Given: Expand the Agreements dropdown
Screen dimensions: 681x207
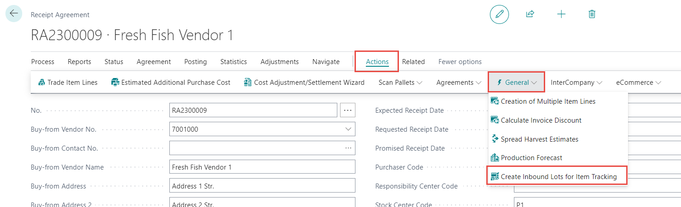Looking at the screenshot, I should pyautogui.click(x=458, y=83).
